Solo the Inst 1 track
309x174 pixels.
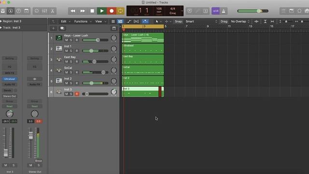pyautogui.click(x=71, y=51)
